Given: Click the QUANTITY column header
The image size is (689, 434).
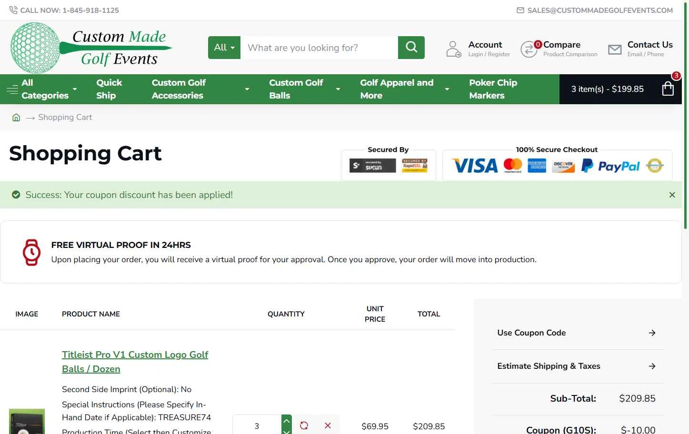Looking at the screenshot, I should click(286, 314).
